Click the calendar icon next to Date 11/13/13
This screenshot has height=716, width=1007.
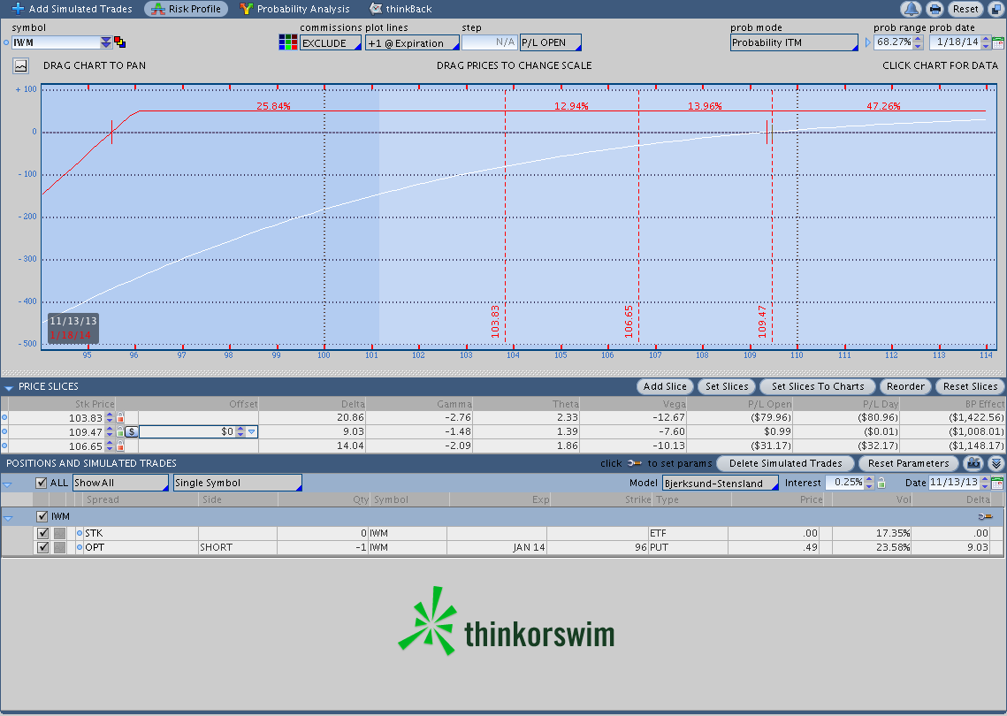pyautogui.click(x=997, y=483)
